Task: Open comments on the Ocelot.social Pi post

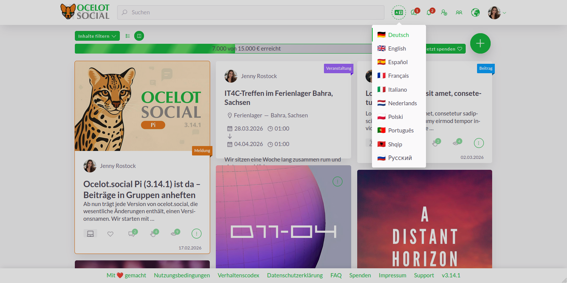Action: coord(131,234)
